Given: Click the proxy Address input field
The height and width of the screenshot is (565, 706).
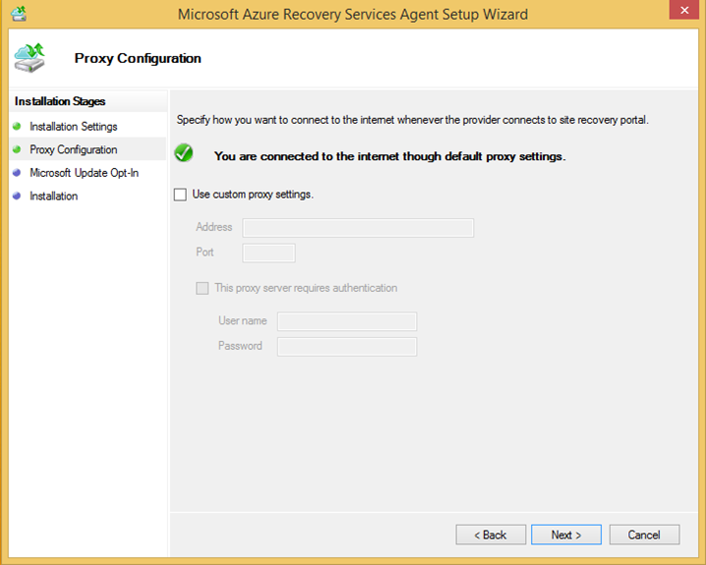Looking at the screenshot, I should click(358, 228).
